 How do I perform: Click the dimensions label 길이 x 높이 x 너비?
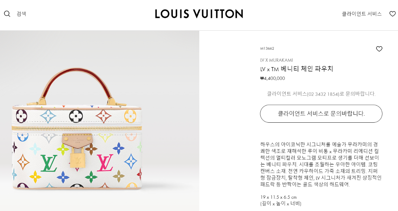coord(281,203)
